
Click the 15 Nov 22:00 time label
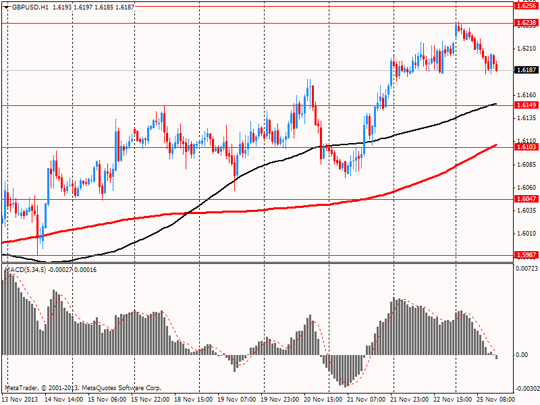click(151, 400)
